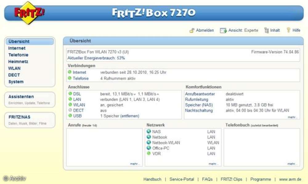
Task: Click globe icon next to Netbook device
Action: tap(149, 137)
